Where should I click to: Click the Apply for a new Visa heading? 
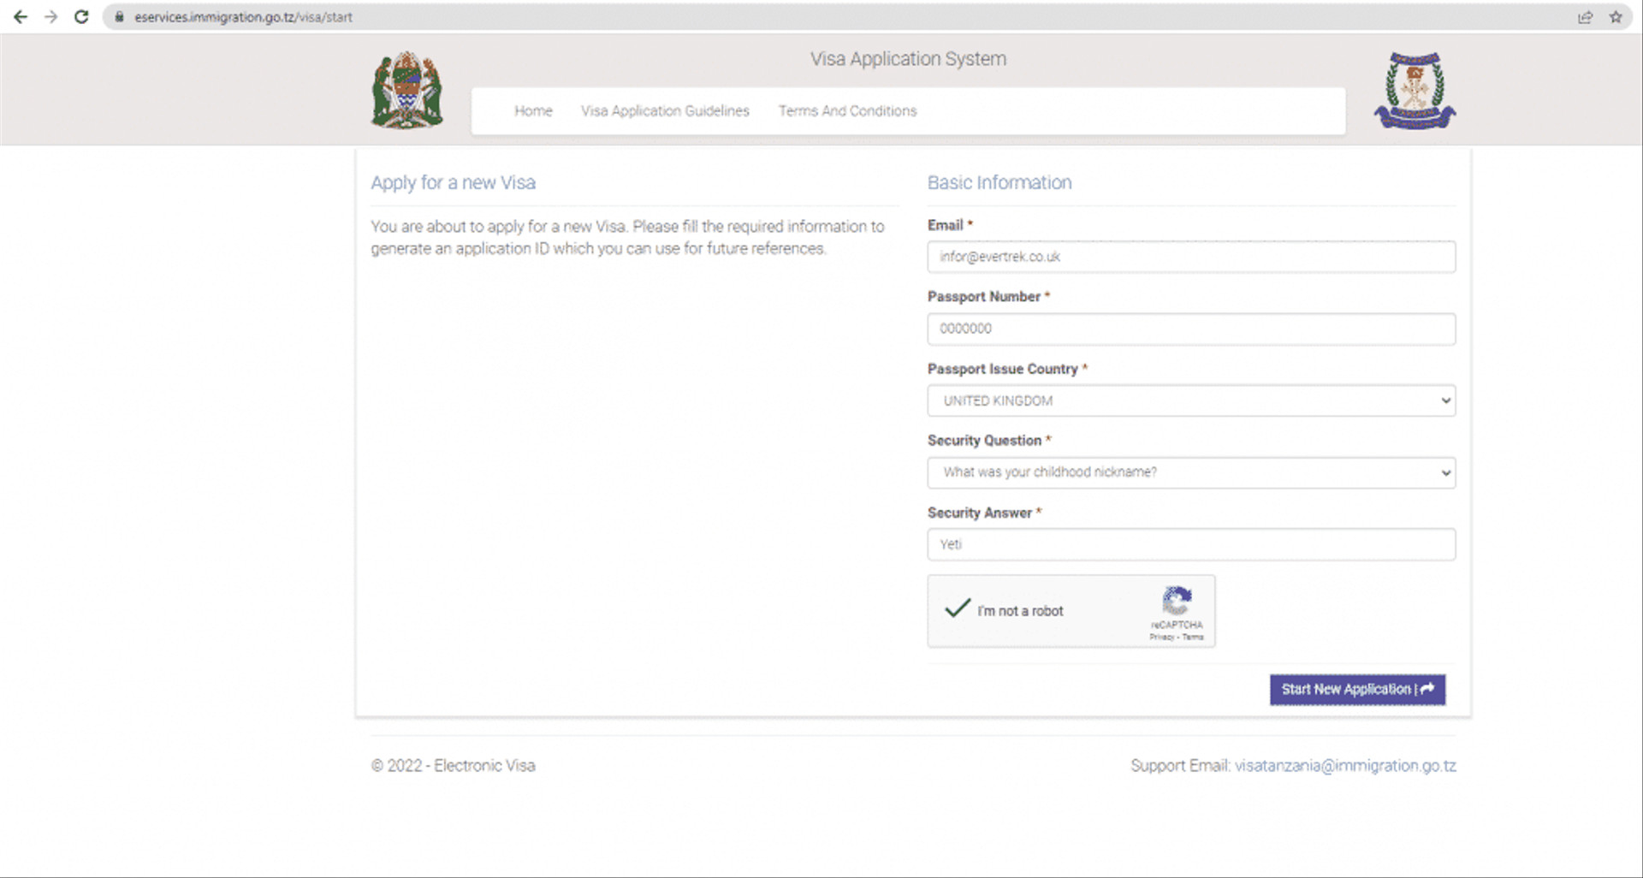tap(453, 182)
